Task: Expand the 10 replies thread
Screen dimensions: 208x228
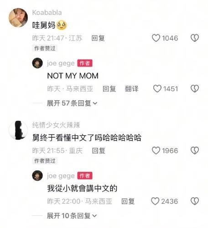Action: pos(72,216)
